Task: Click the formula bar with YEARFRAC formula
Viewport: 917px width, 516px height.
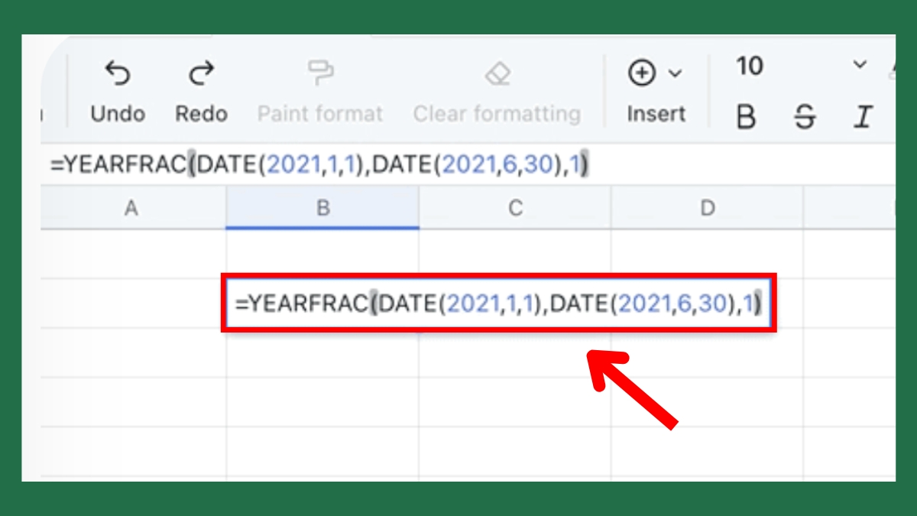Action: tap(468, 164)
